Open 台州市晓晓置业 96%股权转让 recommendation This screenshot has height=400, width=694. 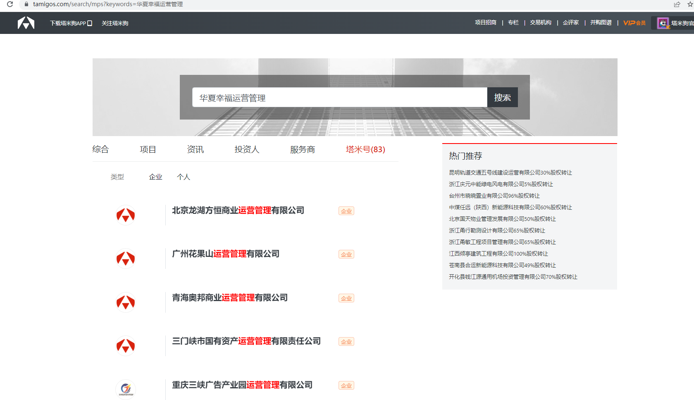[x=494, y=196]
